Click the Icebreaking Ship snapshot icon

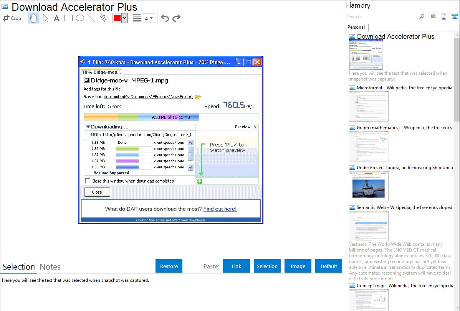352,168
